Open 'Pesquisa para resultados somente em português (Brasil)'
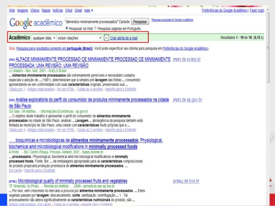This screenshot has height=206, width=275. [54, 49]
